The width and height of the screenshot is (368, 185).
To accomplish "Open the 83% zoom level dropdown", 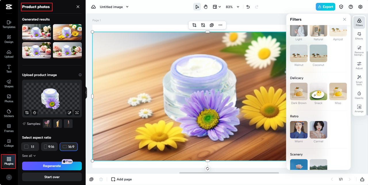I will pyautogui.click(x=233, y=7).
